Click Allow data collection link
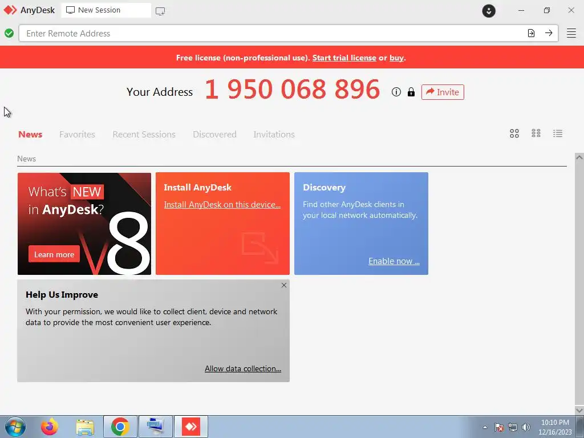Screen dimensions: 584x438 click(x=243, y=368)
